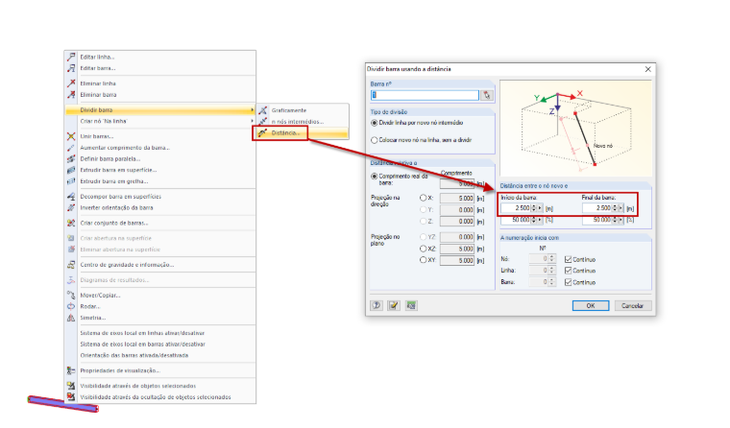Click the pick-bar icon next to Barra nº field

pyautogui.click(x=487, y=95)
